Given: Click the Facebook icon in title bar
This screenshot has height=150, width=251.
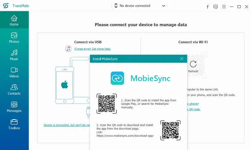Looking at the screenshot, I should pyautogui.click(x=207, y=7).
